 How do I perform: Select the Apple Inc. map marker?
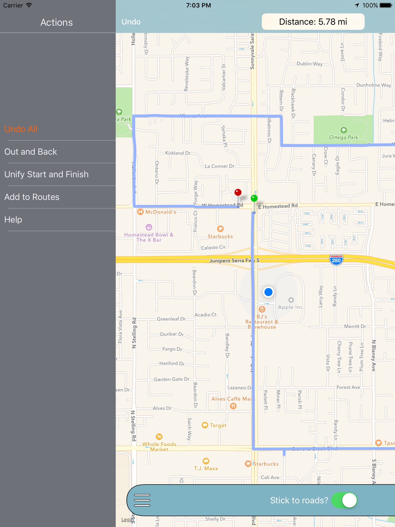coord(291,300)
